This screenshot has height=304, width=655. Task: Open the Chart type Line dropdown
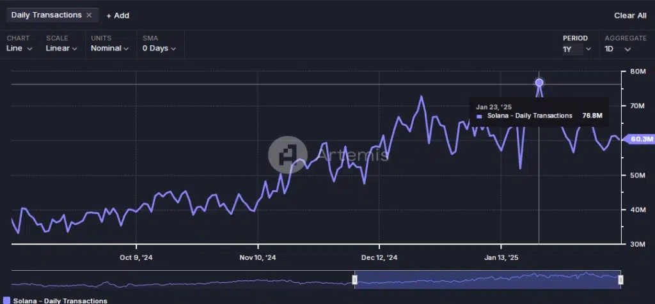(x=19, y=49)
